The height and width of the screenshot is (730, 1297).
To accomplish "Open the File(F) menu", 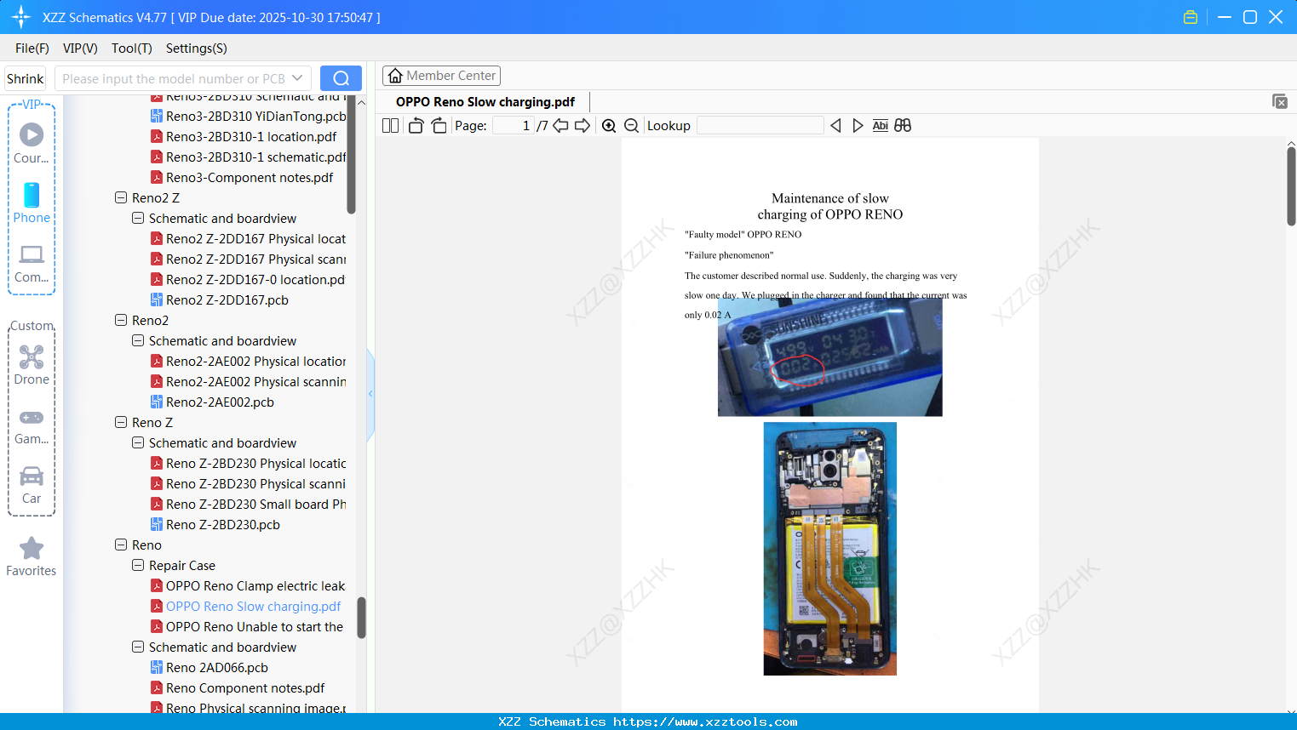I will click(32, 48).
